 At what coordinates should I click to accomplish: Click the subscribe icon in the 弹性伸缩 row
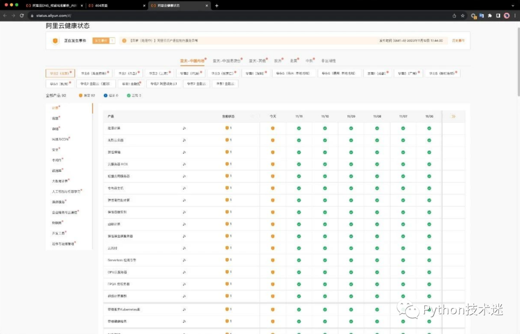[x=184, y=153]
